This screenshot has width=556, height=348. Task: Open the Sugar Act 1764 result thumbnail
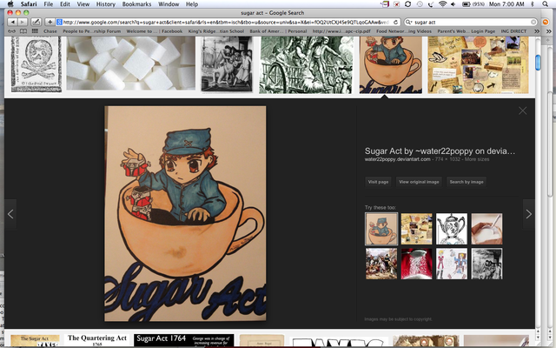coord(183,340)
